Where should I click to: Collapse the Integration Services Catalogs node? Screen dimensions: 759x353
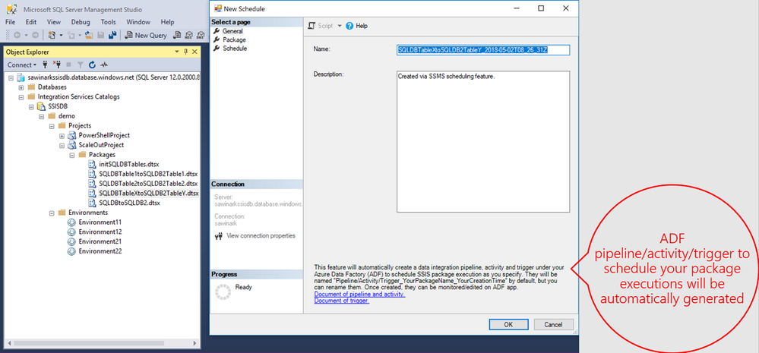(x=21, y=96)
